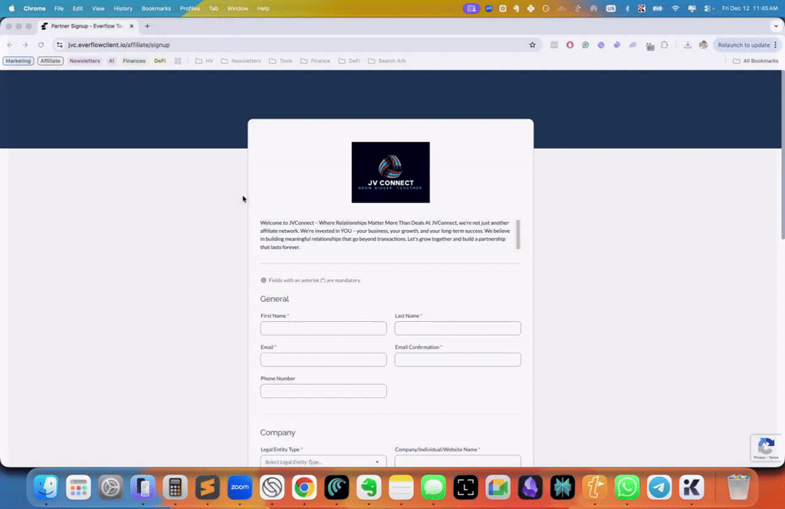Open the Marketing bookmark
Viewport: 785px width, 509px height.
(18, 61)
